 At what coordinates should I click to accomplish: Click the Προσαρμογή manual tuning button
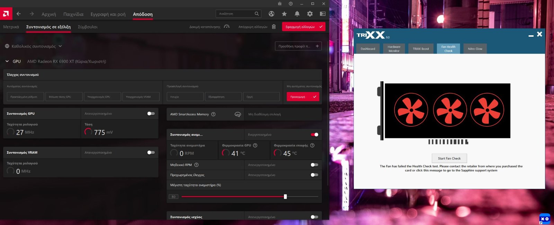click(x=303, y=97)
